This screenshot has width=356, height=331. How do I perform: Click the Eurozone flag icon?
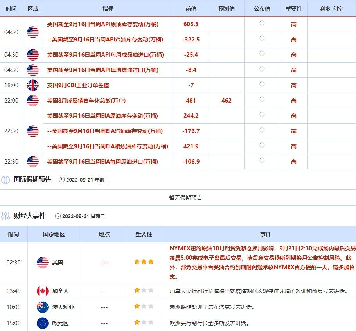(x=42, y=323)
